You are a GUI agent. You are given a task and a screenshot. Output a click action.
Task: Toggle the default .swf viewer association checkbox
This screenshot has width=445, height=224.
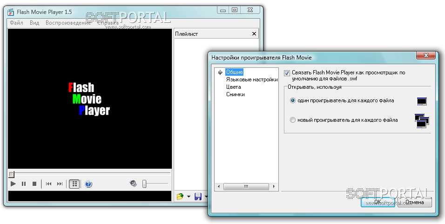click(287, 73)
